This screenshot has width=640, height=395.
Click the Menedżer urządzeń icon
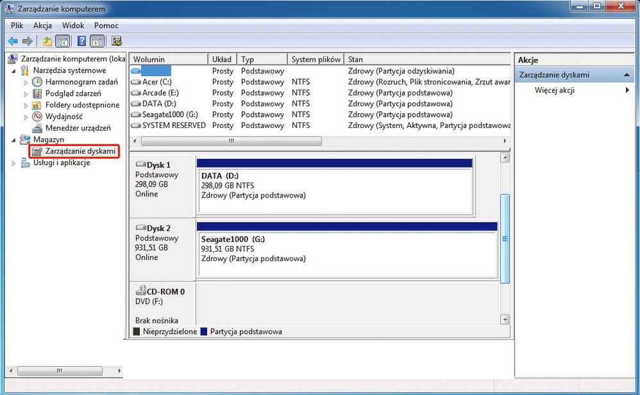click(x=37, y=128)
